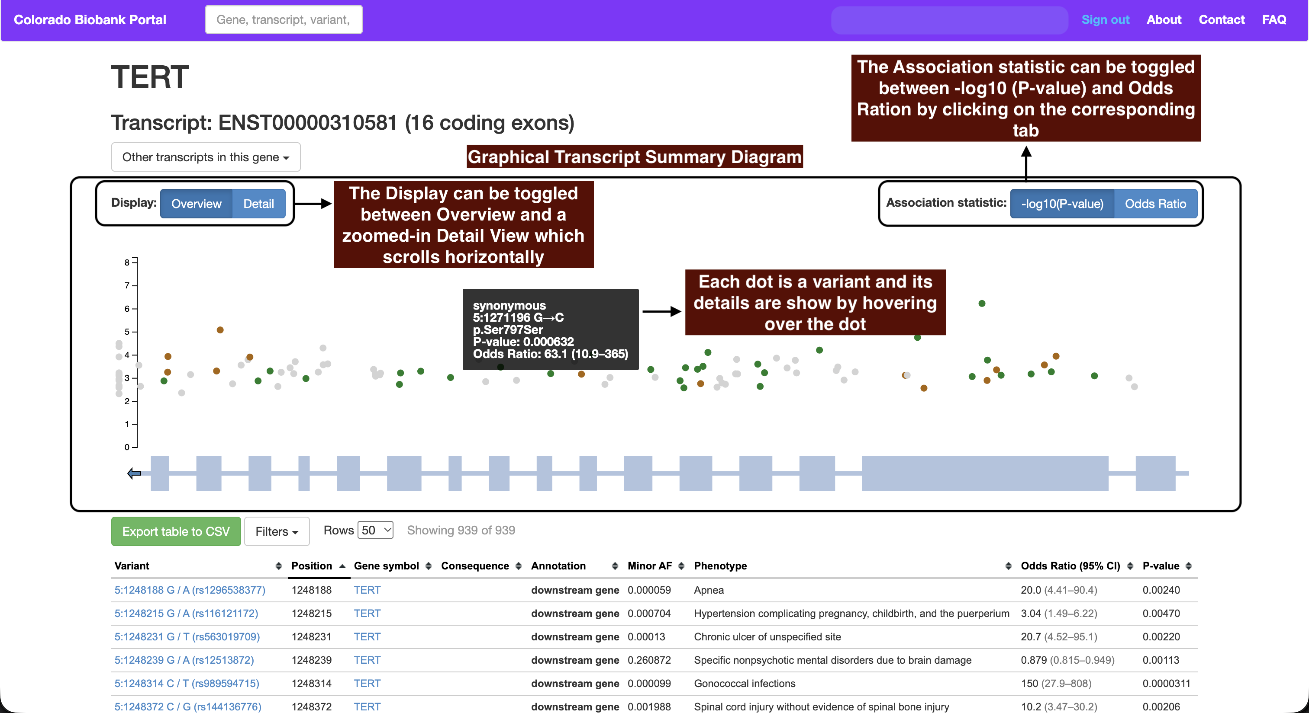Open the Rows per page selector
This screenshot has width=1309, height=713.
click(x=376, y=530)
